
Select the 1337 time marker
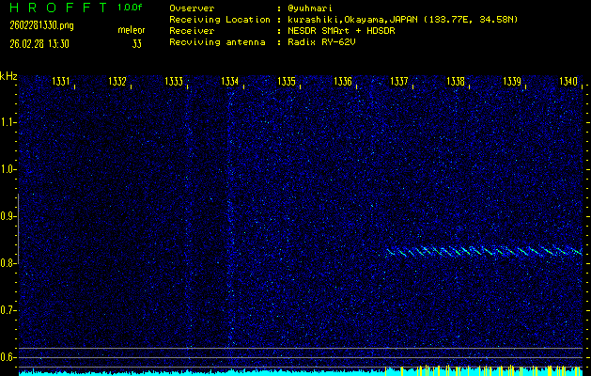click(399, 83)
